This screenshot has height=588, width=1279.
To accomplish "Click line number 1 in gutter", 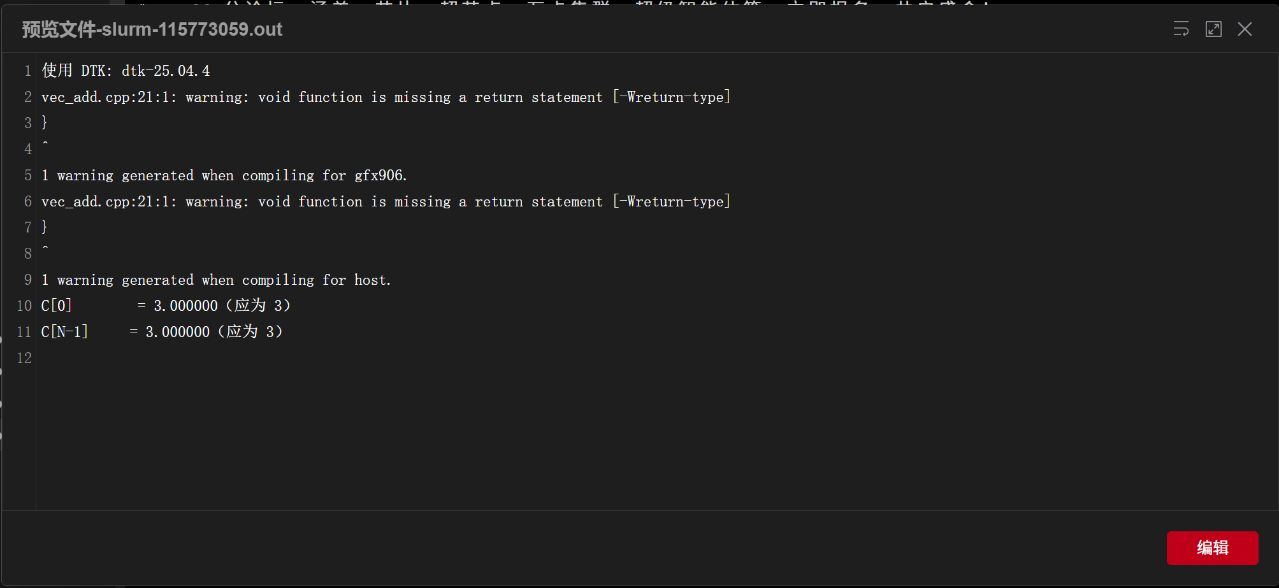I will (x=28, y=71).
